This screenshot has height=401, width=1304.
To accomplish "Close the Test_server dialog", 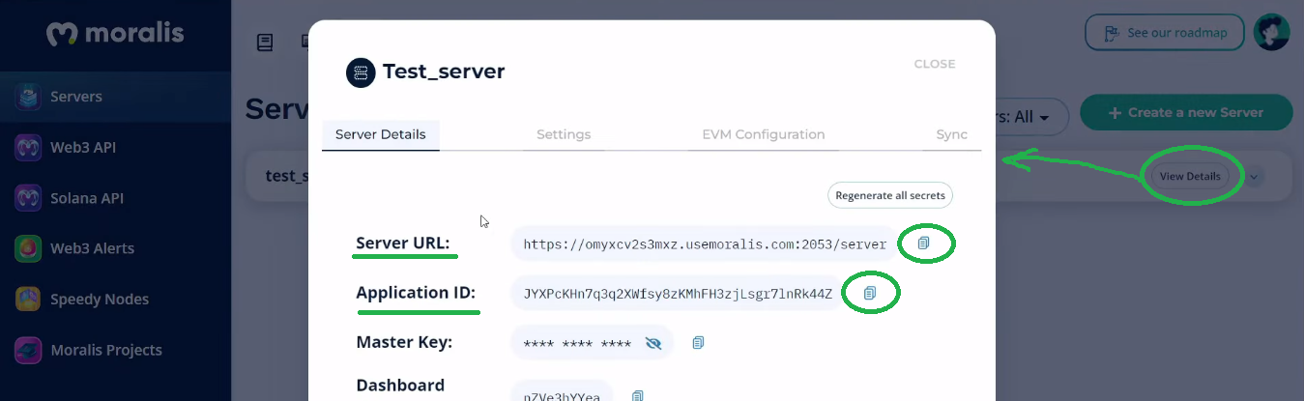I will 935,64.
